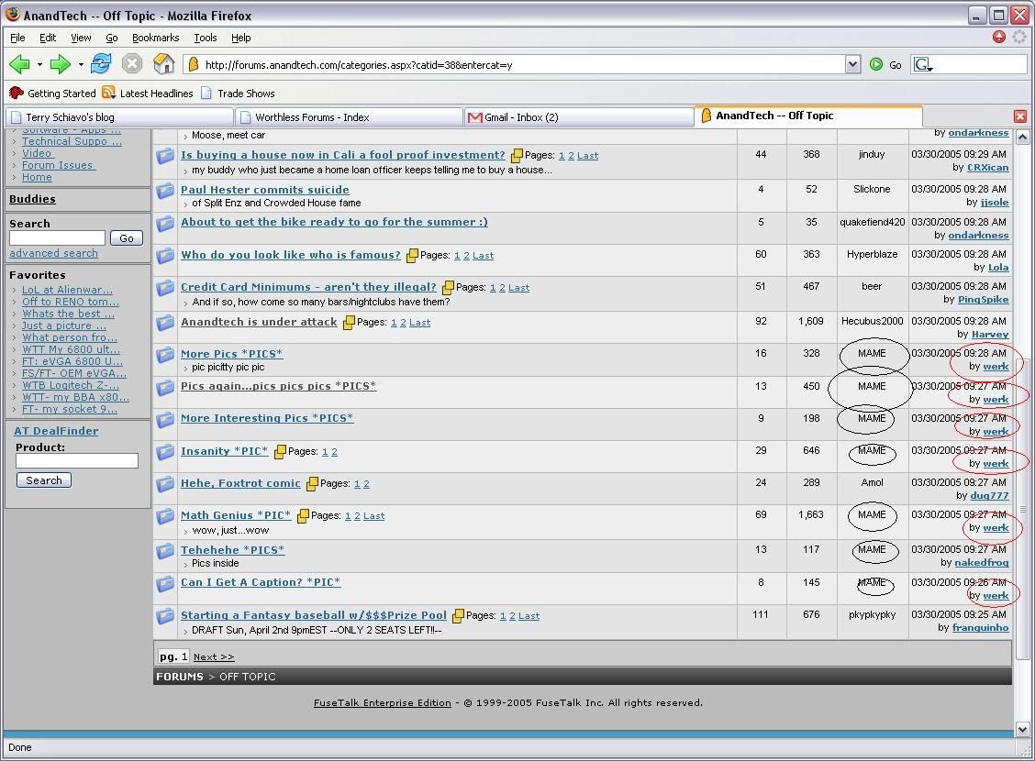Image resolution: width=1035 pixels, height=761 pixels.
Task: Open FuseTalk Enterprise Edition footer link
Action: 383,703
